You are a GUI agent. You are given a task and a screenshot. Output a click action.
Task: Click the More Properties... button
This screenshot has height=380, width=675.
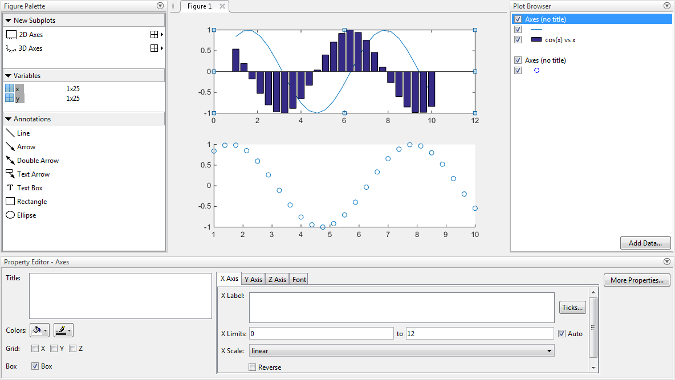click(x=637, y=280)
